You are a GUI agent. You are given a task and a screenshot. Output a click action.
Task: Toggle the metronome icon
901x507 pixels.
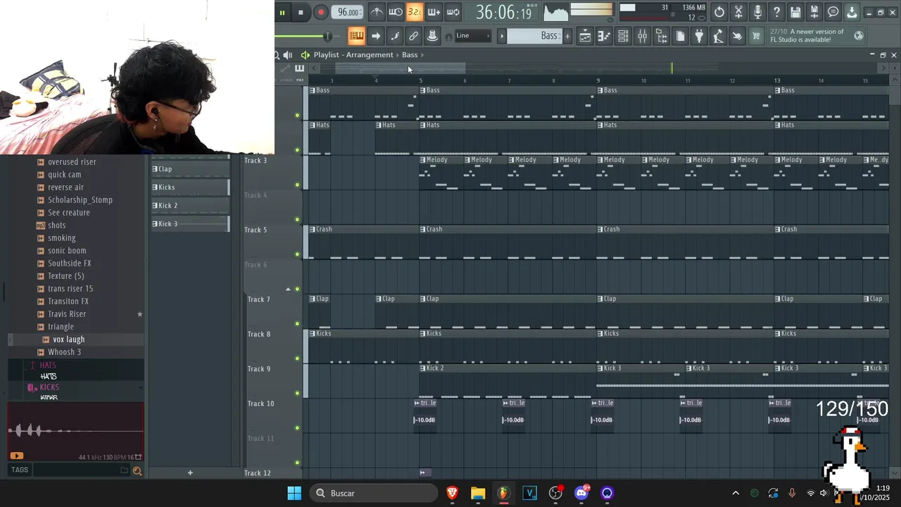coord(377,12)
